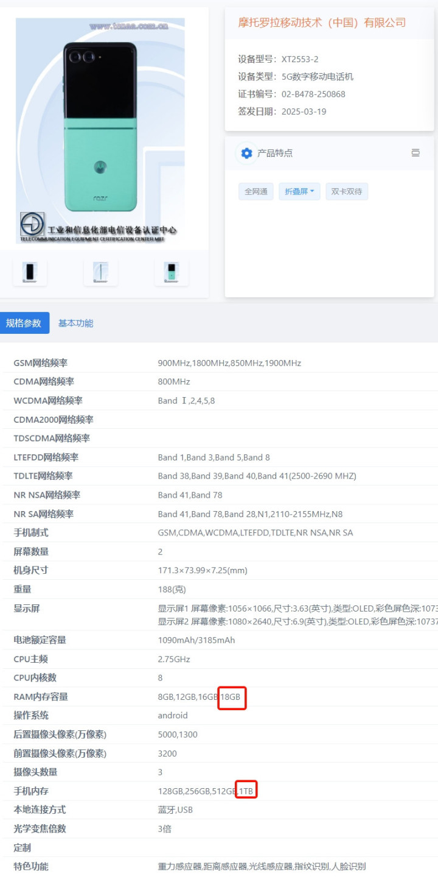This screenshot has height=882, width=438.
Task: Click the 手机内存 row label
Action: (31, 791)
